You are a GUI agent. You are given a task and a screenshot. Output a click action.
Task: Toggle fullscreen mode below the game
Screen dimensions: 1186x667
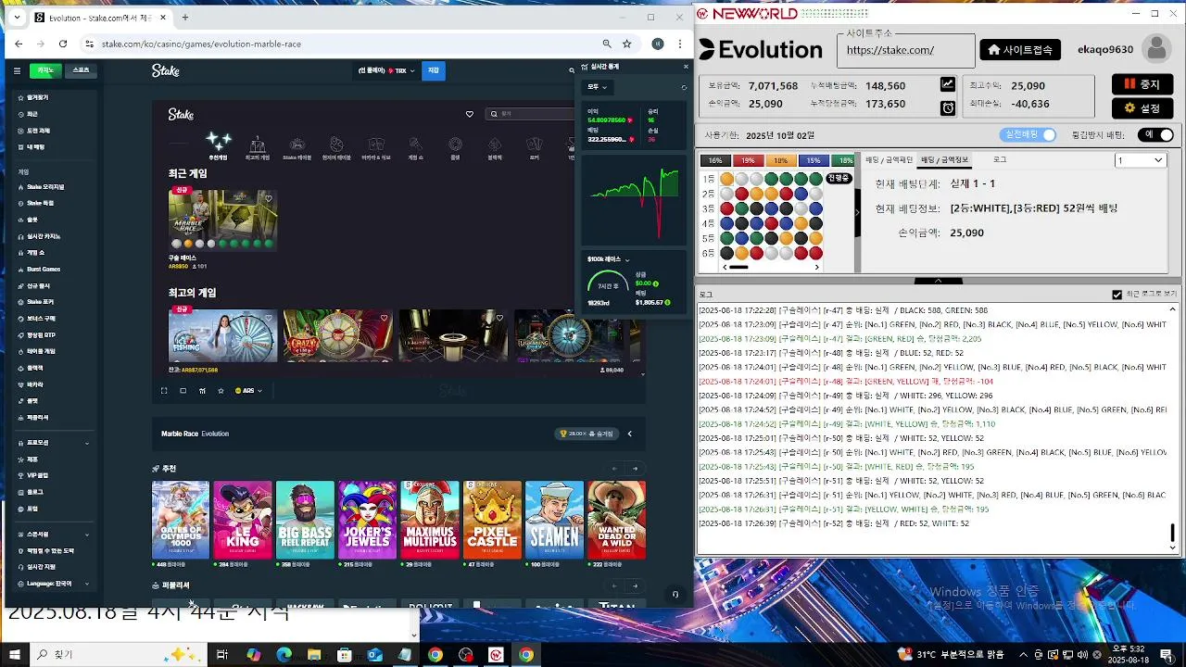(x=164, y=391)
